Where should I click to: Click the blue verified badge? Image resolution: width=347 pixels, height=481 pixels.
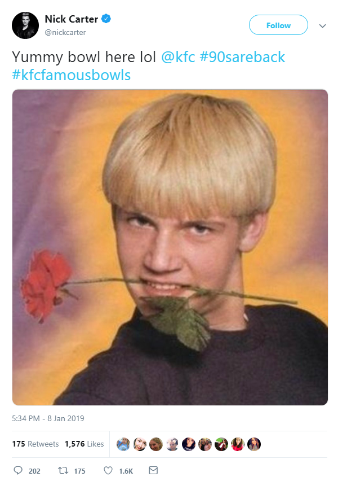[106, 19]
